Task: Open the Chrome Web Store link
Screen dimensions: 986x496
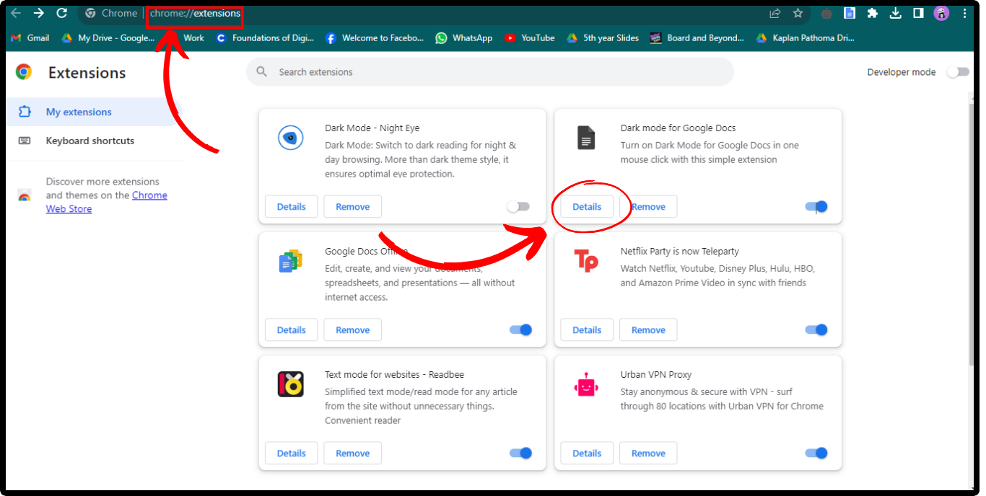Action: (x=107, y=202)
